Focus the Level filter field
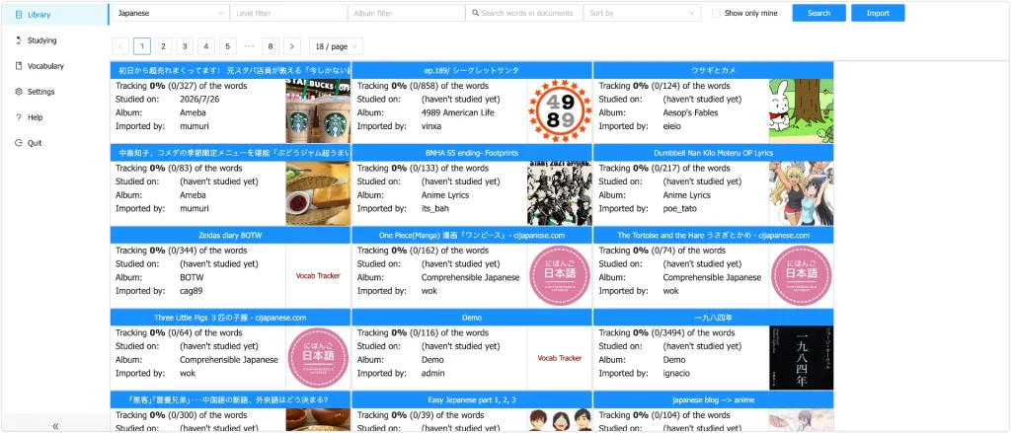Screen dimensions: 1011x433 click(288, 13)
